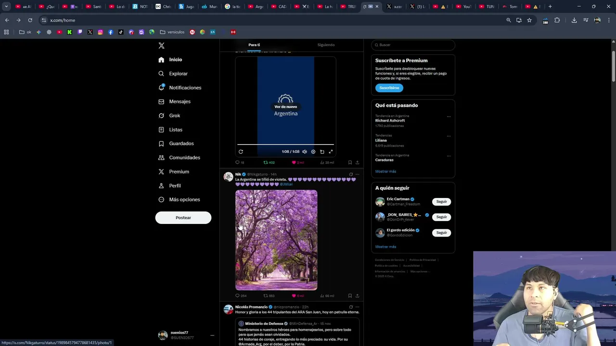Open Caraduras trend

(x=384, y=160)
